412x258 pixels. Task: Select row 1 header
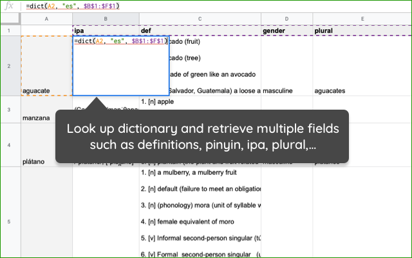(x=9, y=30)
